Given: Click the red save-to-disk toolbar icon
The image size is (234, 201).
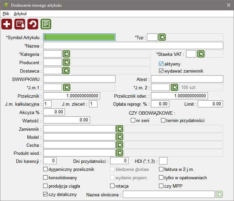Looking at the screenshot, I should (20, 24).
